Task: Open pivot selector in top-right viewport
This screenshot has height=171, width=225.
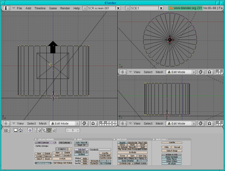Action: 210,72
